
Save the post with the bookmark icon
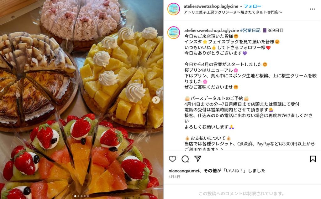click(x=313, y=159)
